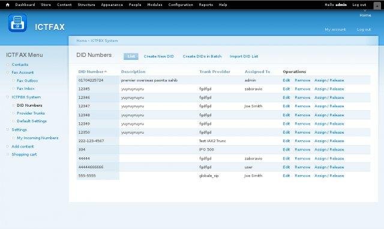The width and height of the screenshot is (384, 229).
Task: Open Settings in the sidebar menu
Action: [19, 129]
